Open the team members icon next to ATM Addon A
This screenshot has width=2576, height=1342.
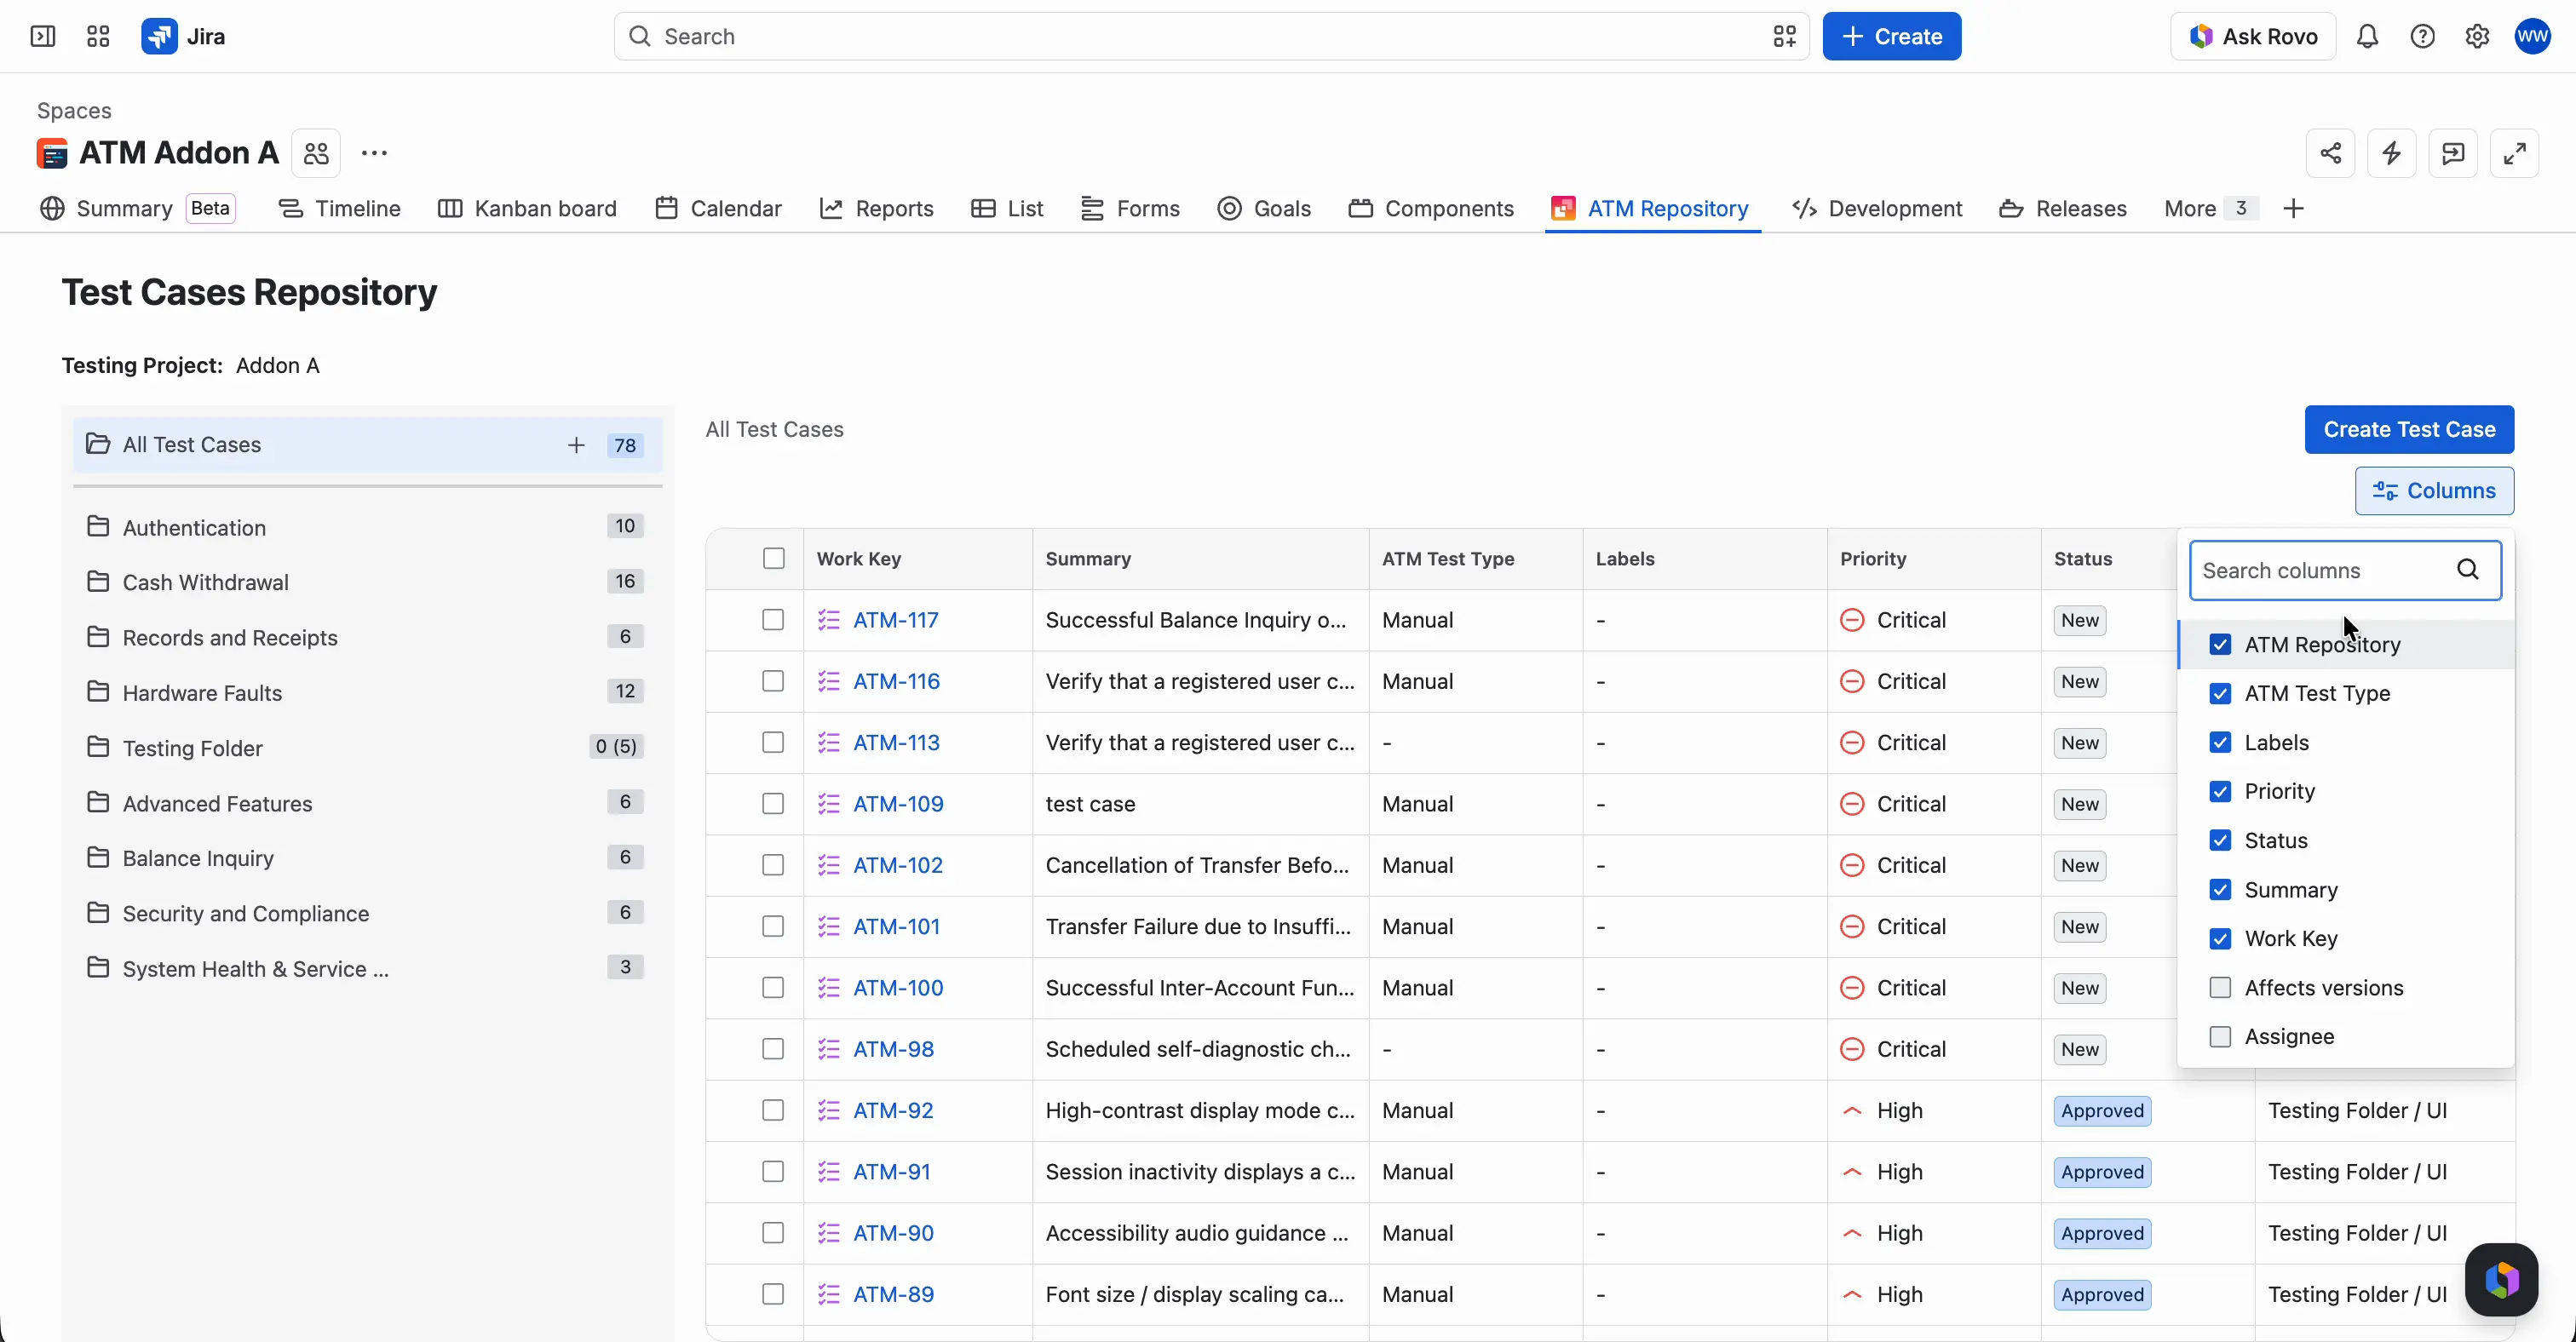click(x=316, y=153)
